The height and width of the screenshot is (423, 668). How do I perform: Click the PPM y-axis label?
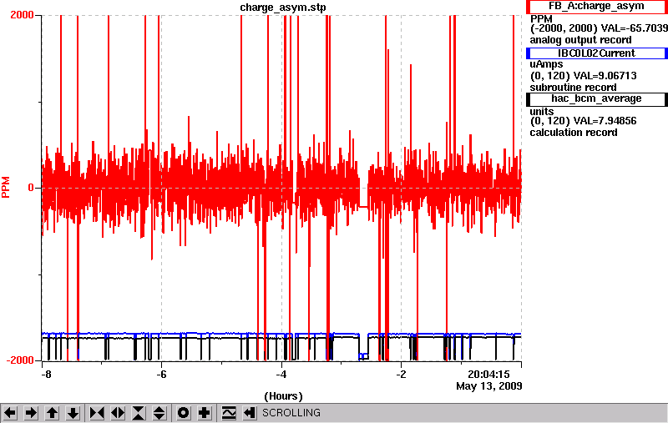(x=6, y=187)
